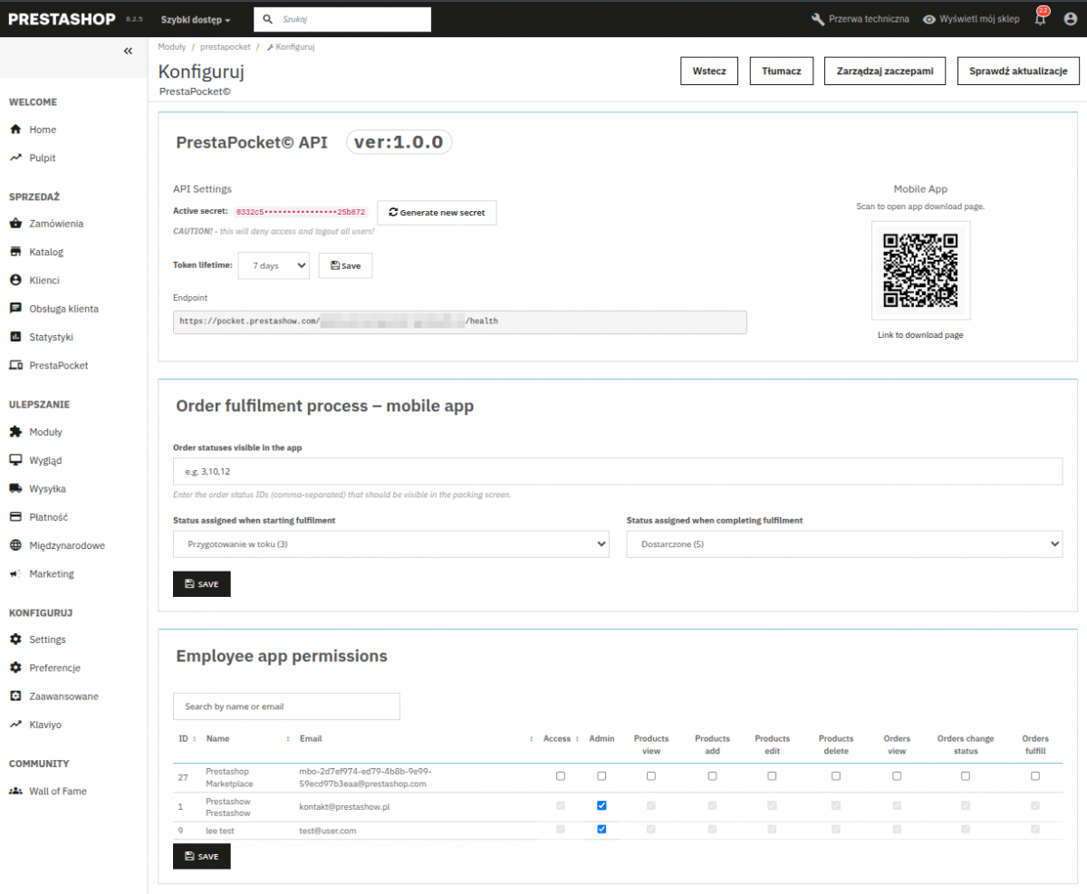Click the Zaawansowane icon in sidebar
This screenshot has height=894, width=1087.
tap(15, 697)
